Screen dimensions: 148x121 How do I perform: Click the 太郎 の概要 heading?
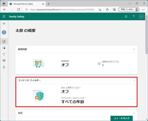(25, 31)
